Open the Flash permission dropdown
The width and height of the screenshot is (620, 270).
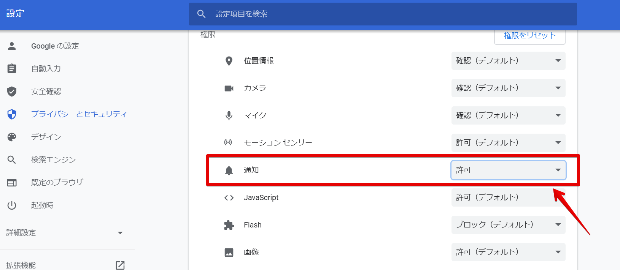508,225
